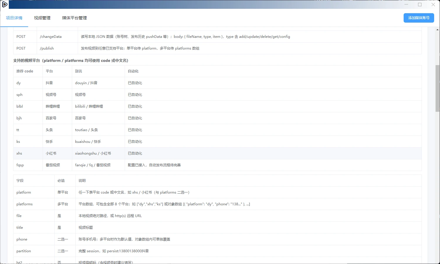Viewport: 440px width, 264px height.
Task: Select the phone field cell
Action: (x=34, y=239)
